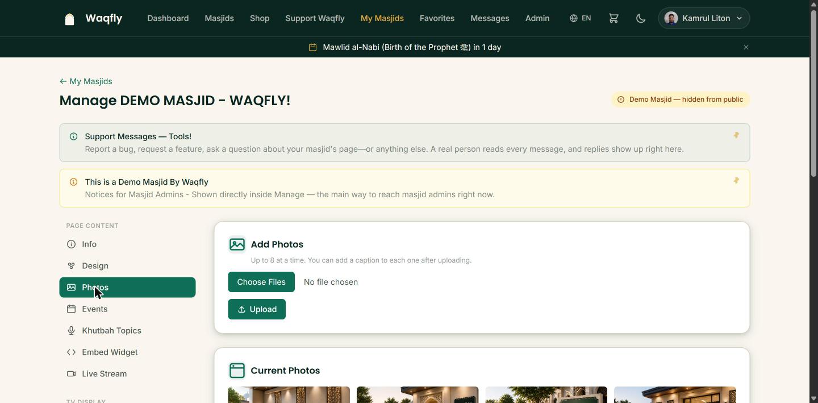Click the Upload button

coord(257,309)
